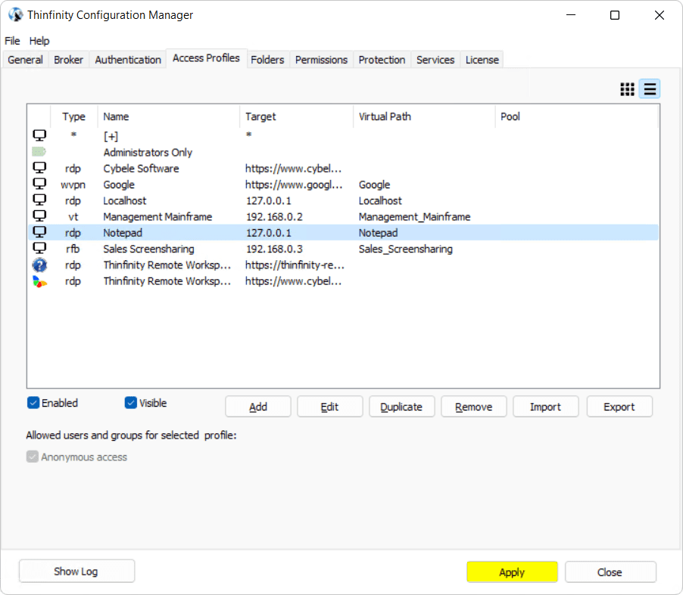Click monitor icon of Notepad row
This screenshot has width=683, height=595.
[x=39, y=232]
